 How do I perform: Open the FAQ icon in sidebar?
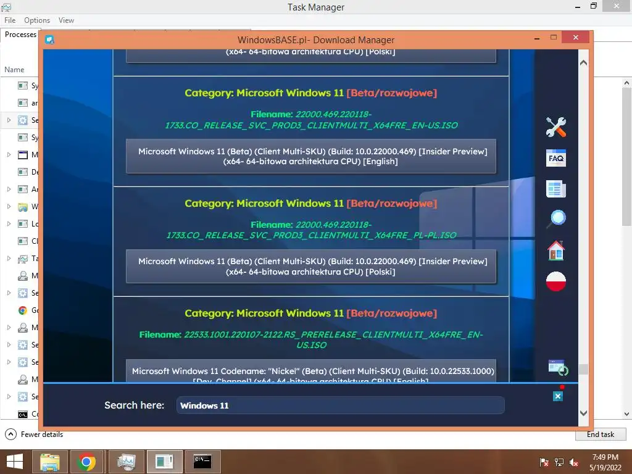pos(556,158)
